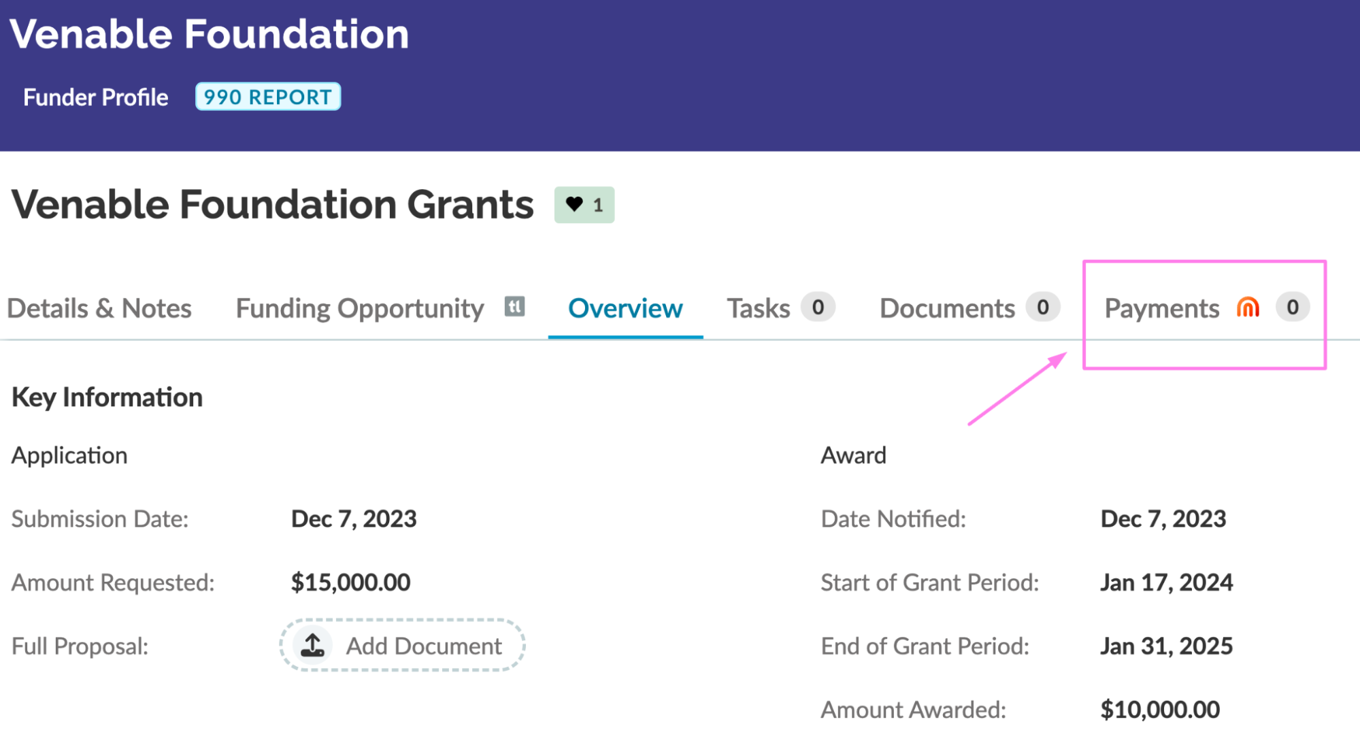Open the Funding Opportunity tab
This screenshot has width=1360, height=743.
pos(360,309)
